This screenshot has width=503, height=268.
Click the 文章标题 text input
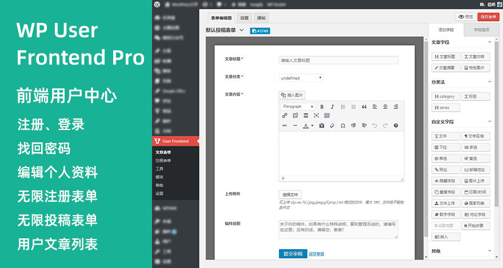point(338,60)
